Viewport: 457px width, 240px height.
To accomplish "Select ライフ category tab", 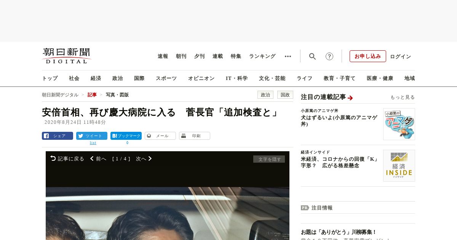I will click(305, 78).
